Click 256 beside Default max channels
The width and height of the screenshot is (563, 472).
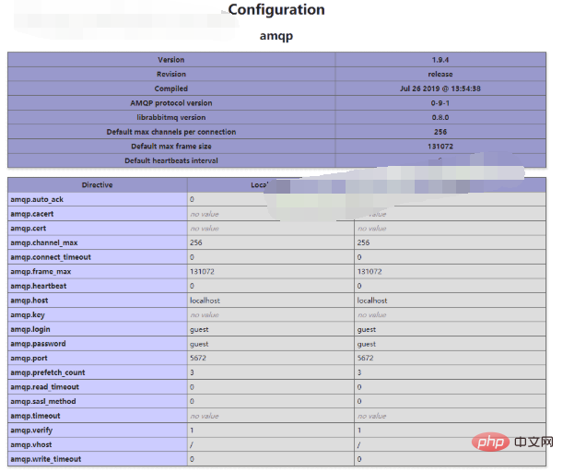(440, 132)
